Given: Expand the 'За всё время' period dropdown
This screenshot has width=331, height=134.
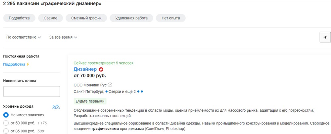Looking at the screenshot, I should pos(63,38).
